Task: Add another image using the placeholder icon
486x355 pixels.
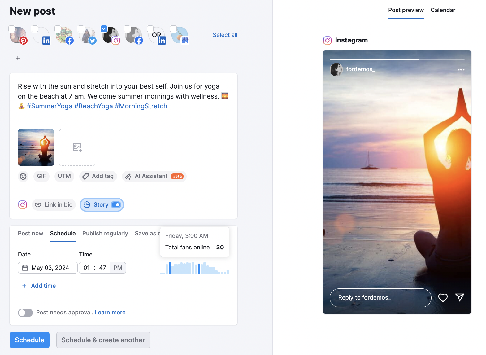Action: point(77,147)
